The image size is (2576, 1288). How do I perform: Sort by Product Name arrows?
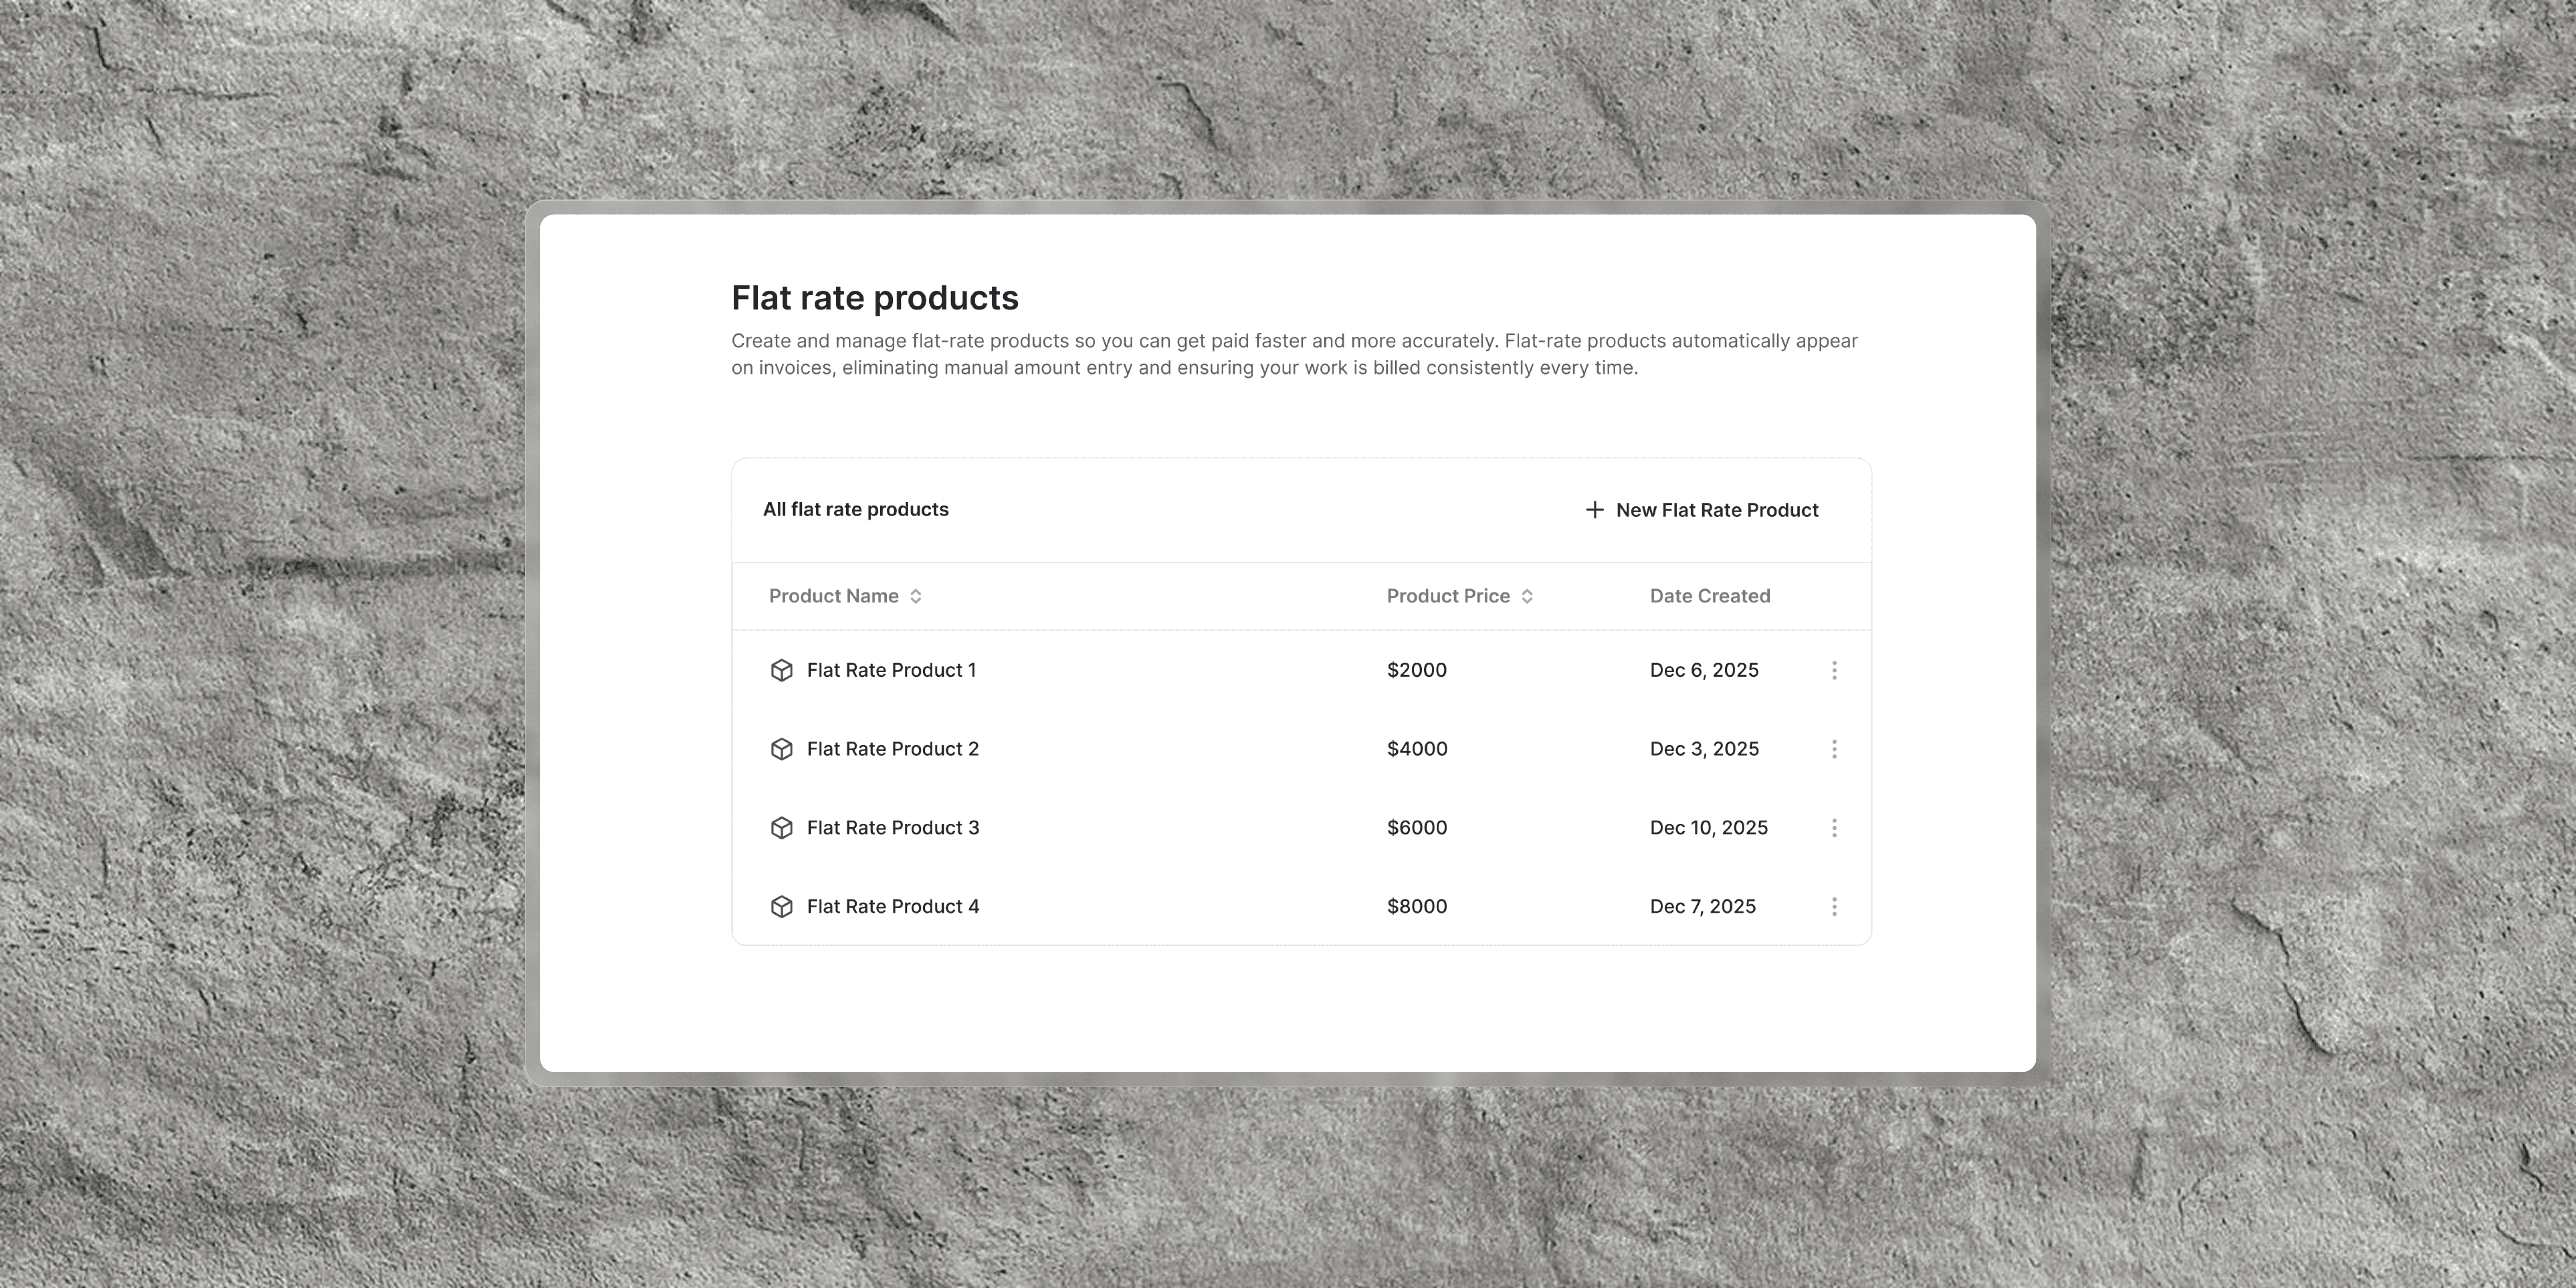click(915, 596)
